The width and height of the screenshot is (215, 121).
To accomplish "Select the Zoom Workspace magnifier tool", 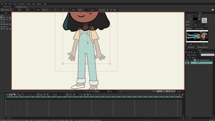I will coord(4,29).
